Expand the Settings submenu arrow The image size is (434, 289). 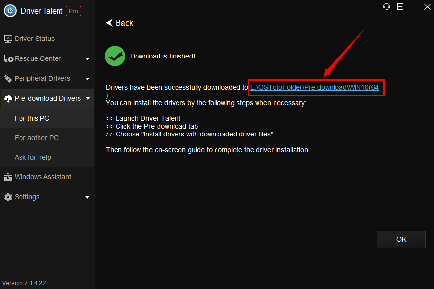tap(87, 197)
